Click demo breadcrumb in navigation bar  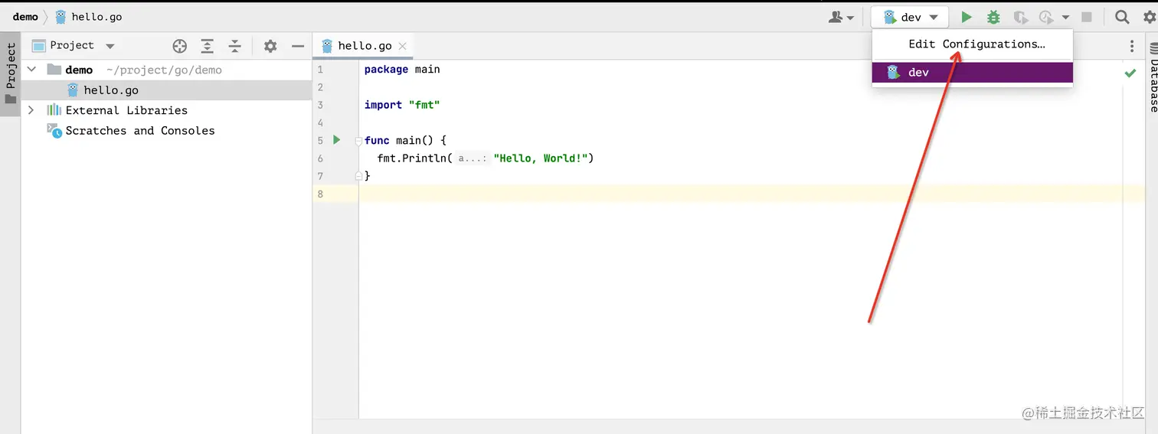click(x=25, y=17)
